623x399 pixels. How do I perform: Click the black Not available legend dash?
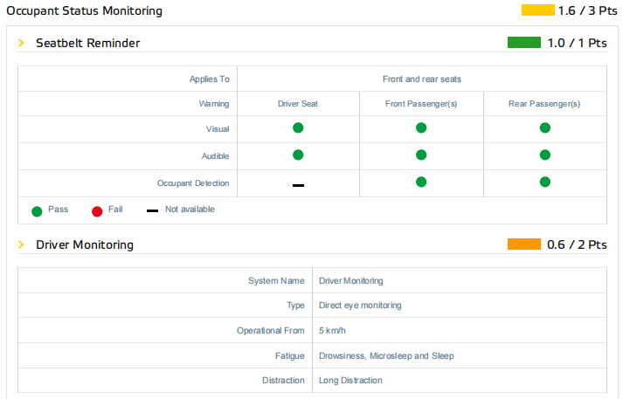point(152,210)
